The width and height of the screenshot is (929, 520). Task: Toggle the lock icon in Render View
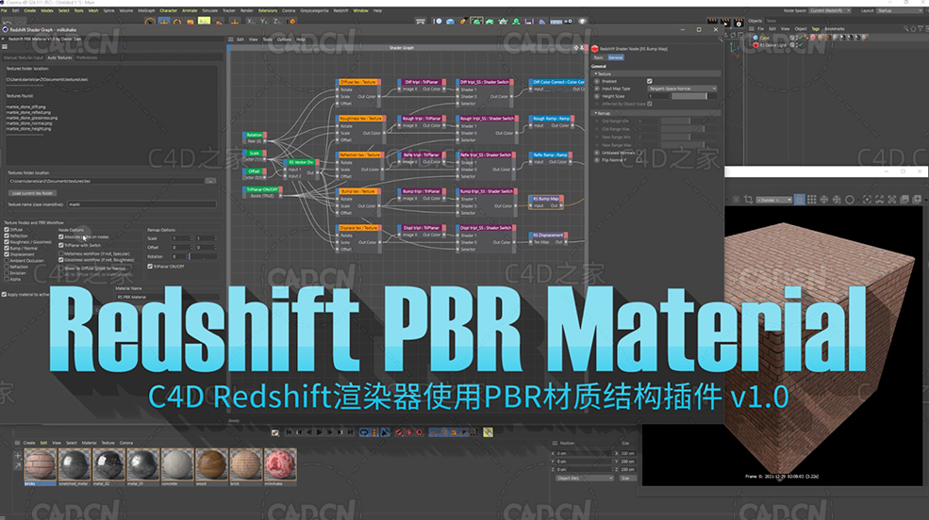pyautogui.click(x=799, y=200)
